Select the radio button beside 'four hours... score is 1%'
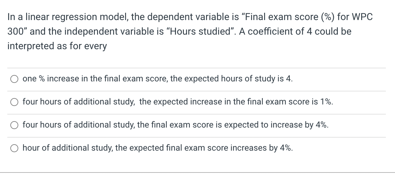The width and height of the screenshot is (395, 181). click(14, 102)
